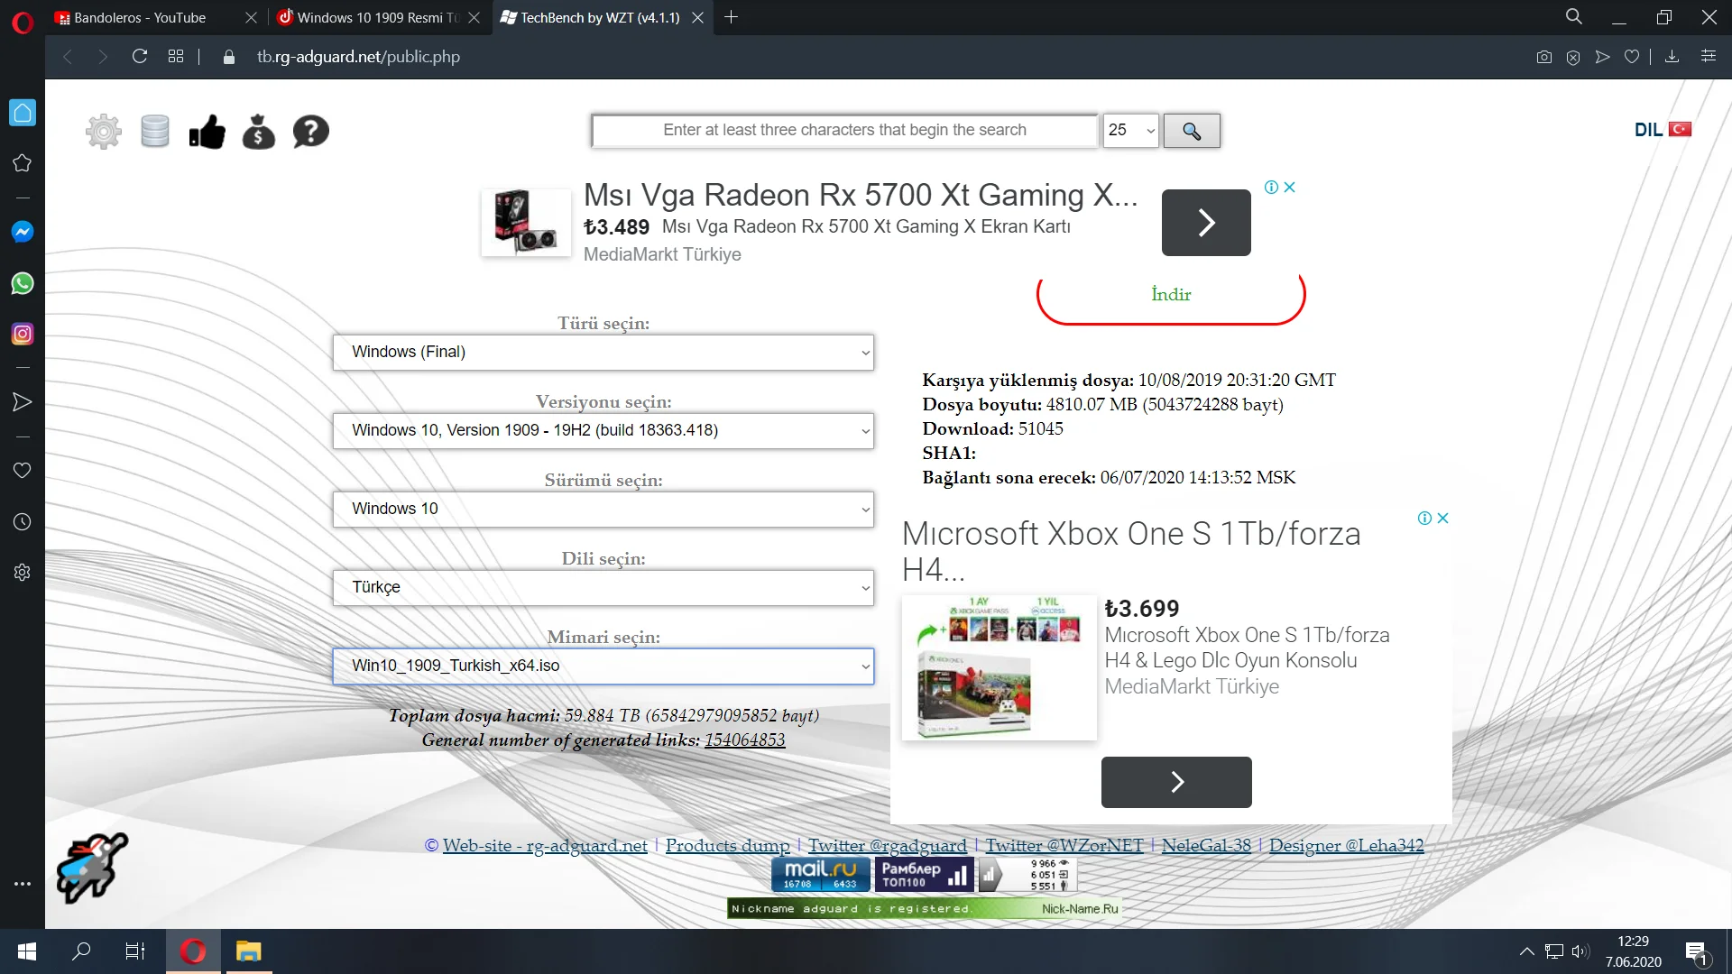Click the İndir download button
The image size is (1732, 974).
click(x=1170, y=294)
